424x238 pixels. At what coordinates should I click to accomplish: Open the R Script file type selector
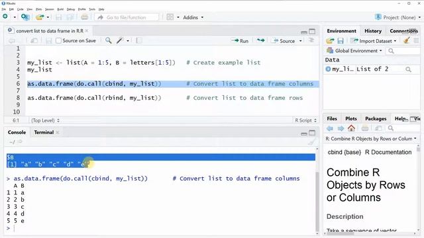pos(305,120)
